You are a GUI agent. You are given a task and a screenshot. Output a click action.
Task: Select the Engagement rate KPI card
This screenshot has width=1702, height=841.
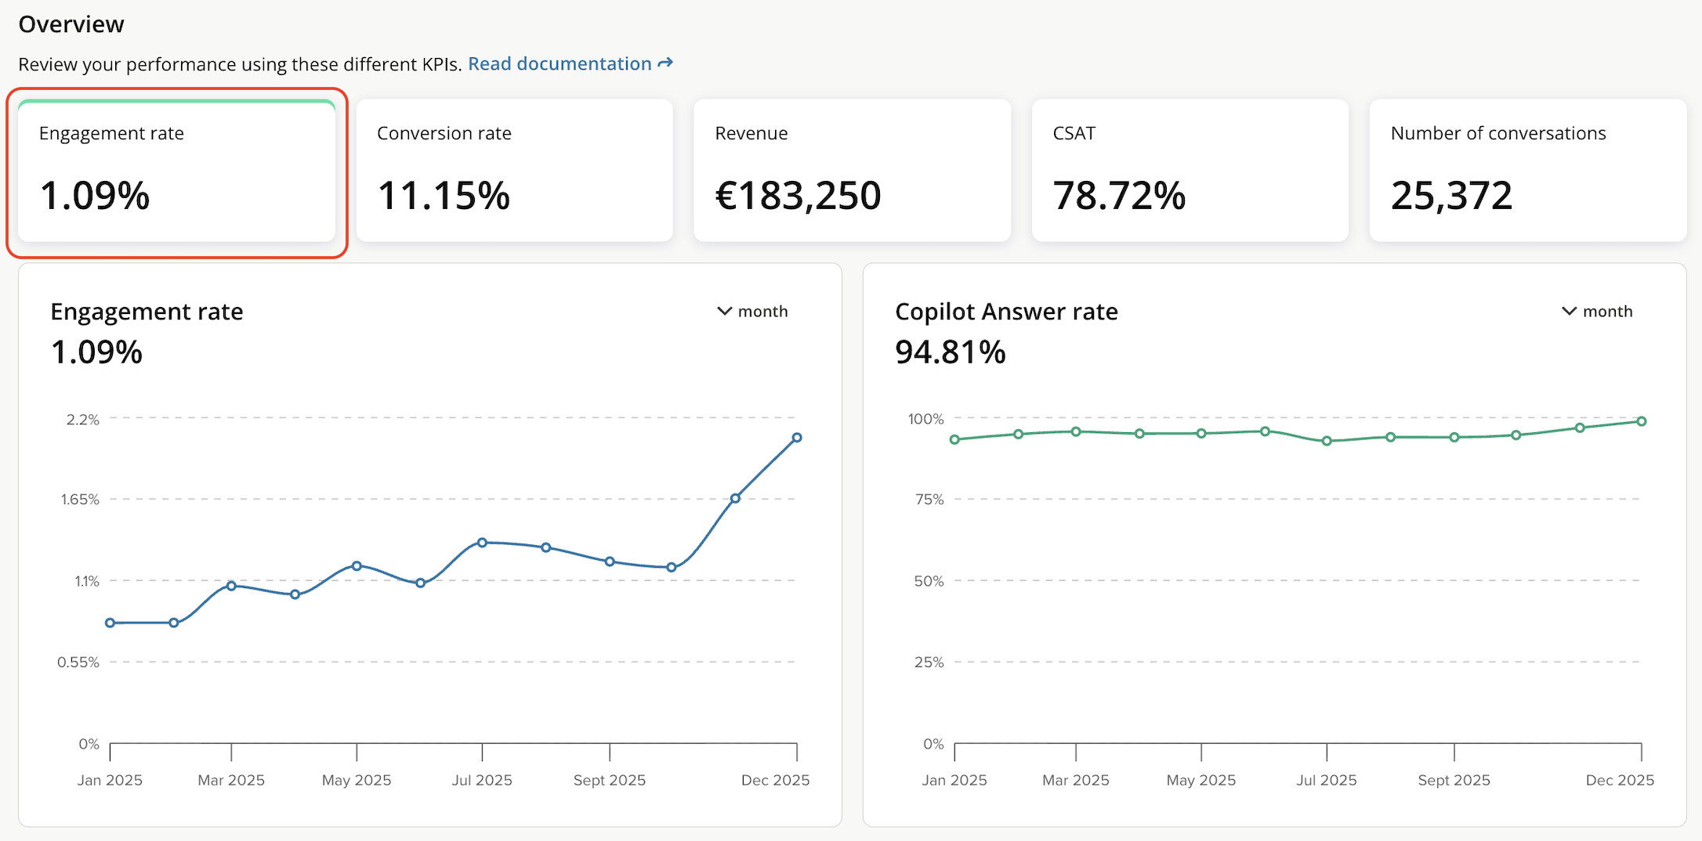tap(176, 171)
